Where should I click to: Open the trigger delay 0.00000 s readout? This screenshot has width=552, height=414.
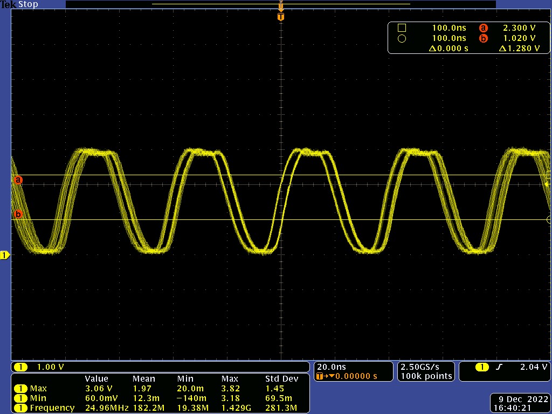click(353, 376)
